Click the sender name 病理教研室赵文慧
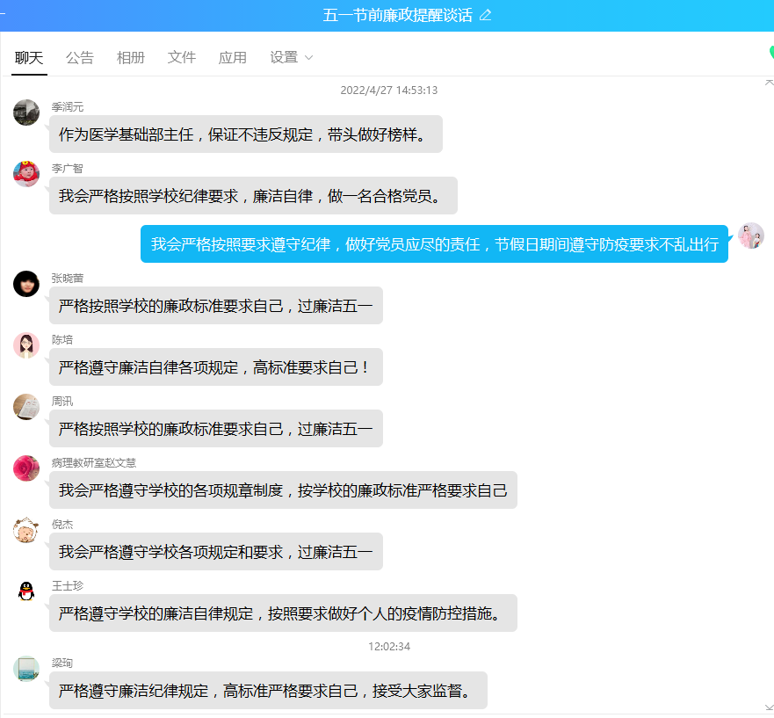The height and width of the screenshot is (718, 774). [x=94, y=462]
